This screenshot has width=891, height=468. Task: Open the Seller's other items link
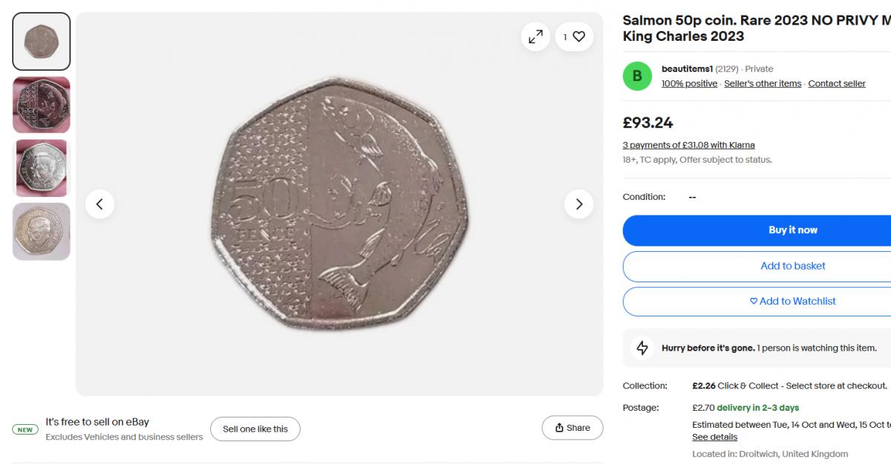(763, 83)
